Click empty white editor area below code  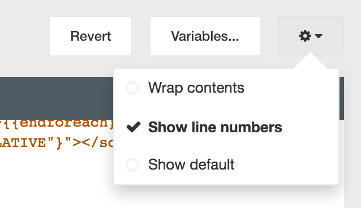point(57,180)
